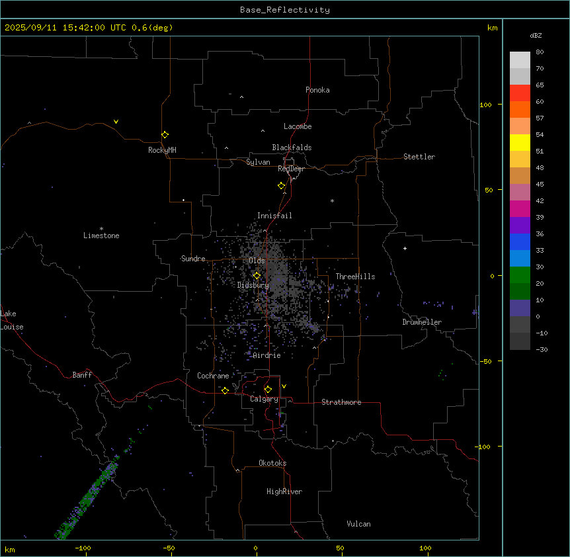
Task: Click the Base_Reflectivity title
Action: tap(285, 10)
